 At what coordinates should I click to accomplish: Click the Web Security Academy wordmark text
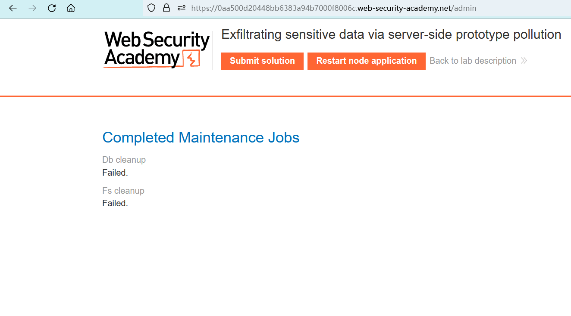pos(147,49)
